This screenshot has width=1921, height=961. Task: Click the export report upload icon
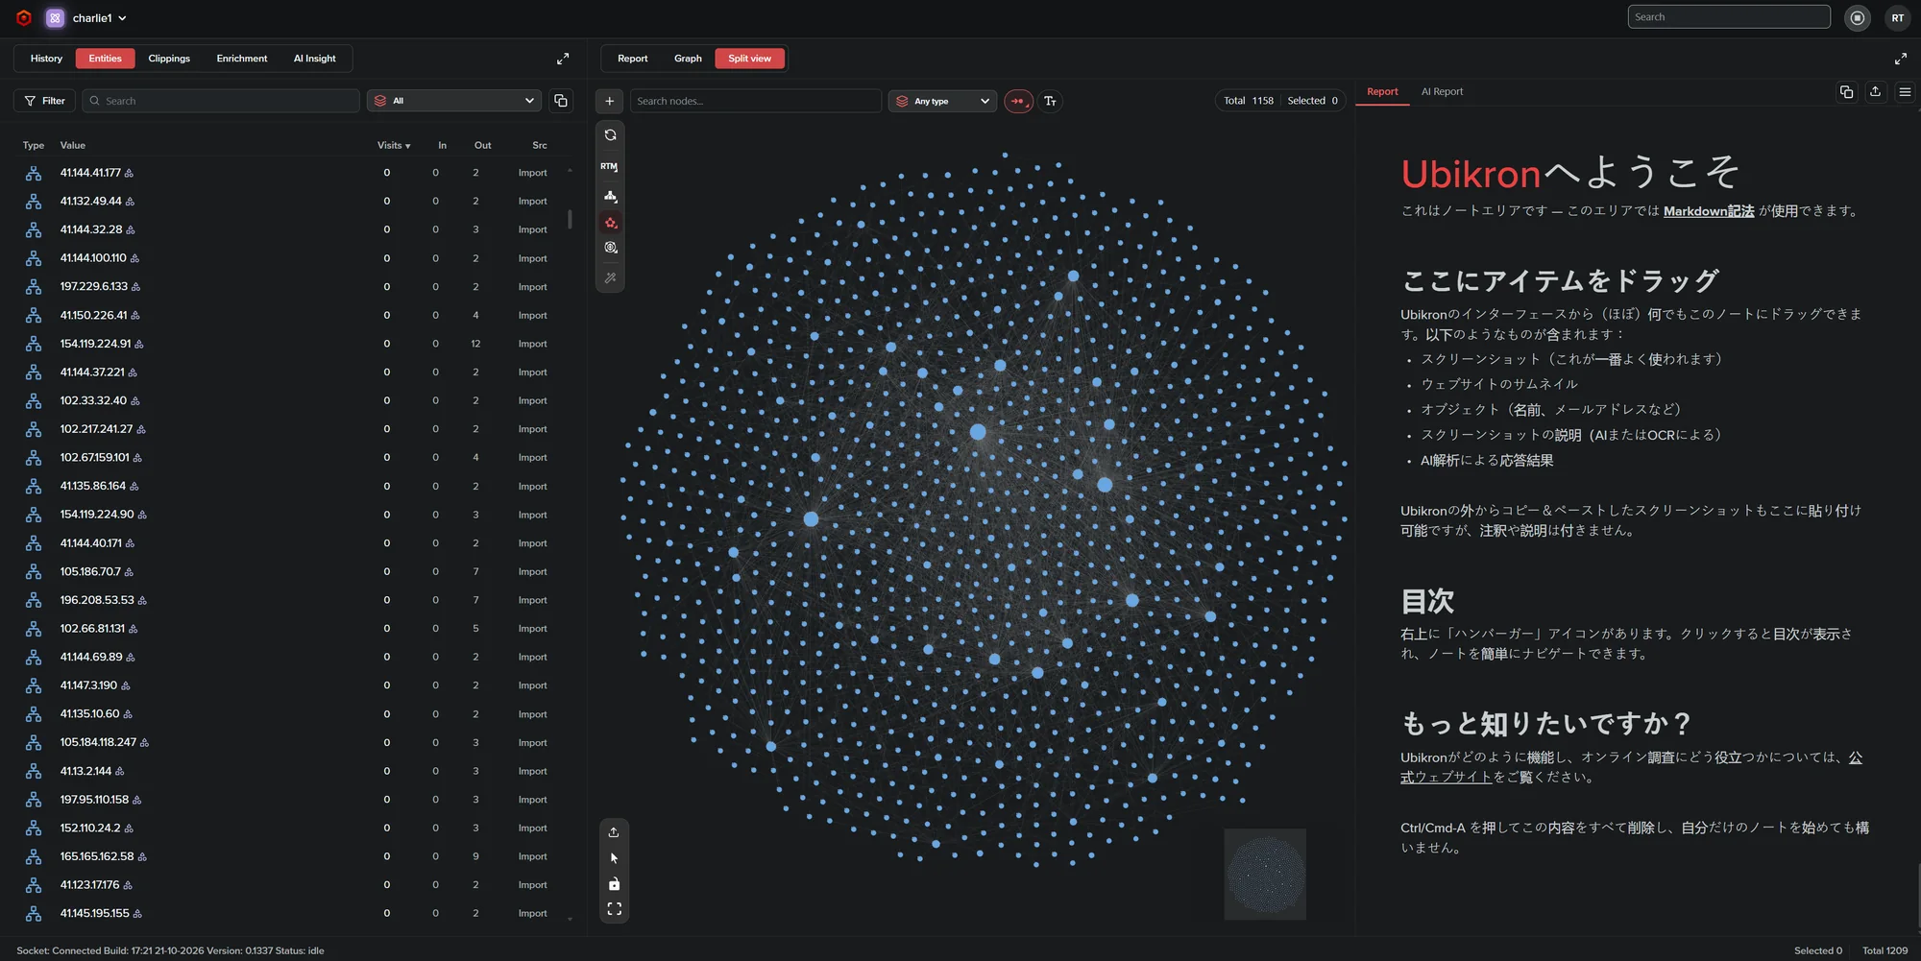(1875, 92)
